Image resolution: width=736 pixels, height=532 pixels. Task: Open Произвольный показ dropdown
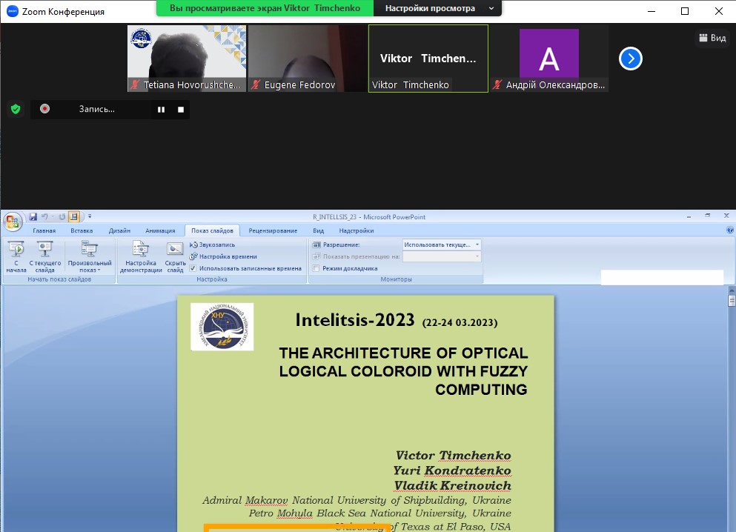tap(89, 257)
